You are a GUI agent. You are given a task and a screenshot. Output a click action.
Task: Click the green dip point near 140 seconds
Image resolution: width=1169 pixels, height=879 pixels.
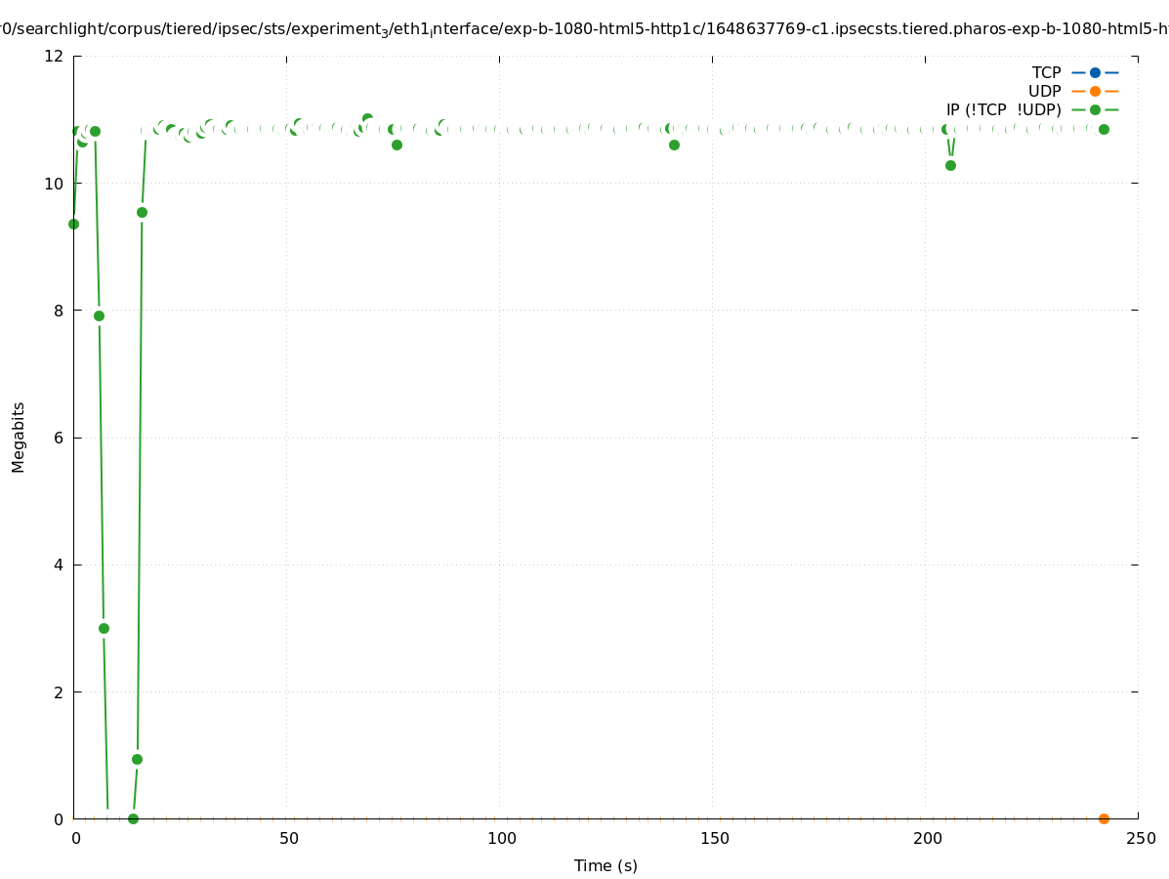click(674, 145)
